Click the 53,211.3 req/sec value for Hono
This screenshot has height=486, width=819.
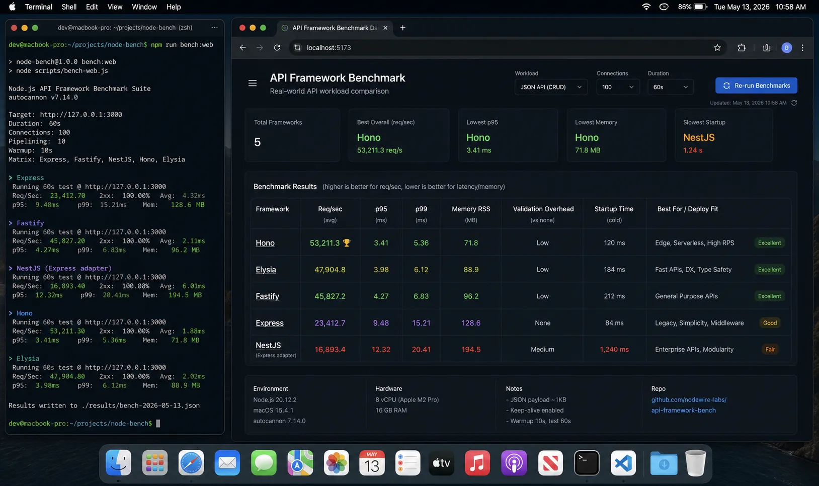point(324,243)
